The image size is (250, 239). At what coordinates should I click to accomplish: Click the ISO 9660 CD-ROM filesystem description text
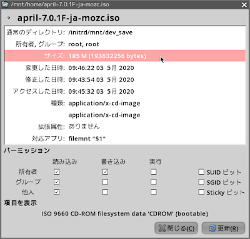click(124, 214)
